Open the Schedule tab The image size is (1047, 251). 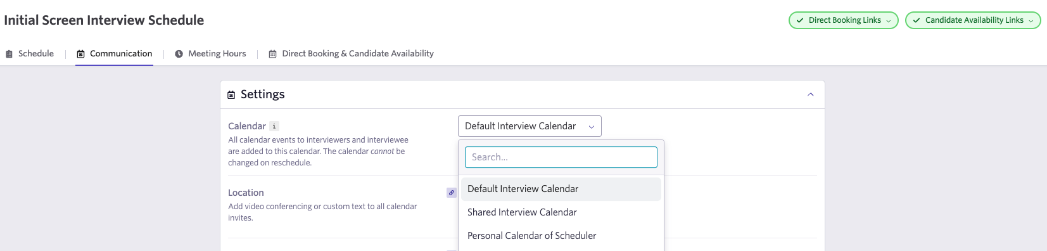coord(30,54)
